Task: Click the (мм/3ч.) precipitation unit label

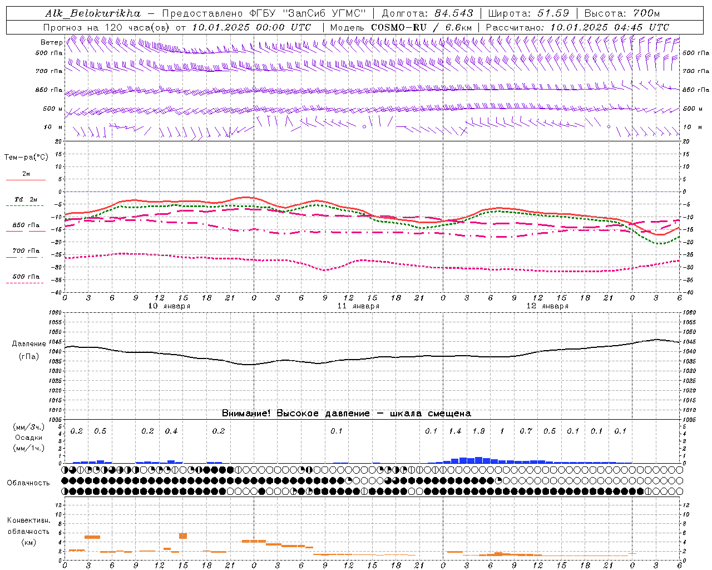Action: 29,427
